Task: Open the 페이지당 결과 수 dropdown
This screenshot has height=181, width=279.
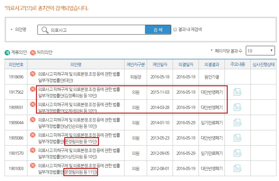Action: coord(259,50)
